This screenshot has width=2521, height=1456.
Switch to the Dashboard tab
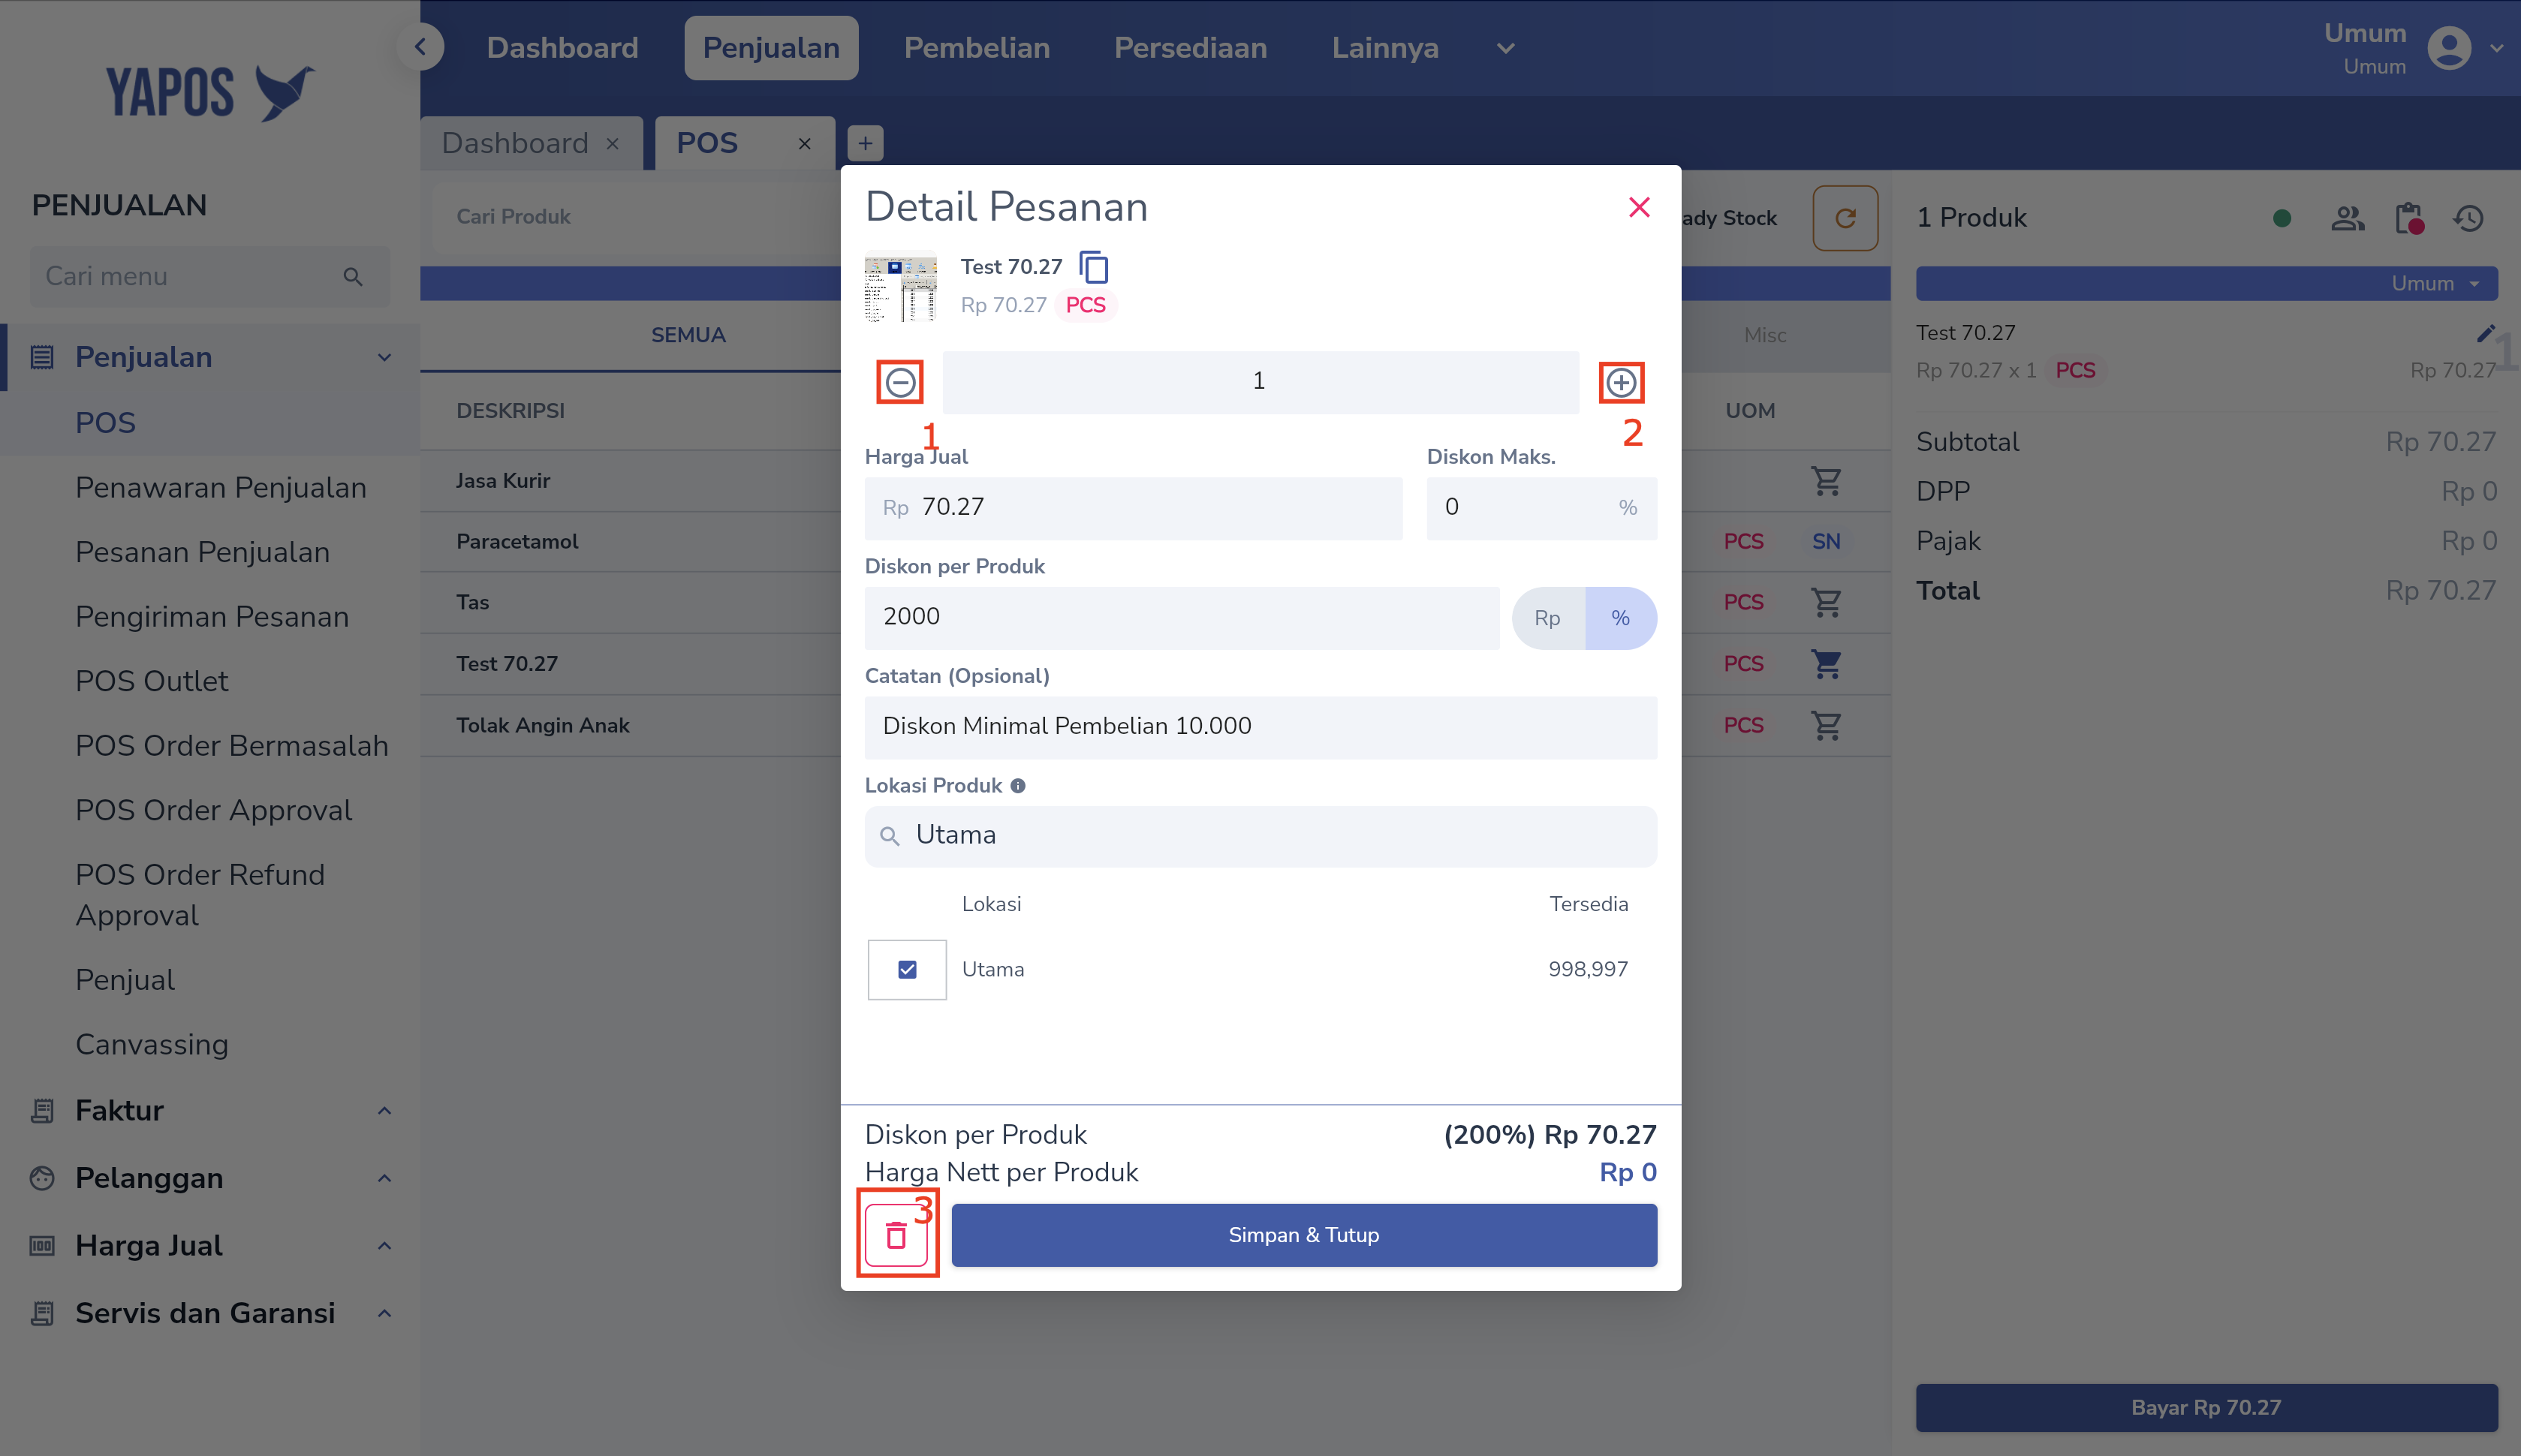pos(516,143)
